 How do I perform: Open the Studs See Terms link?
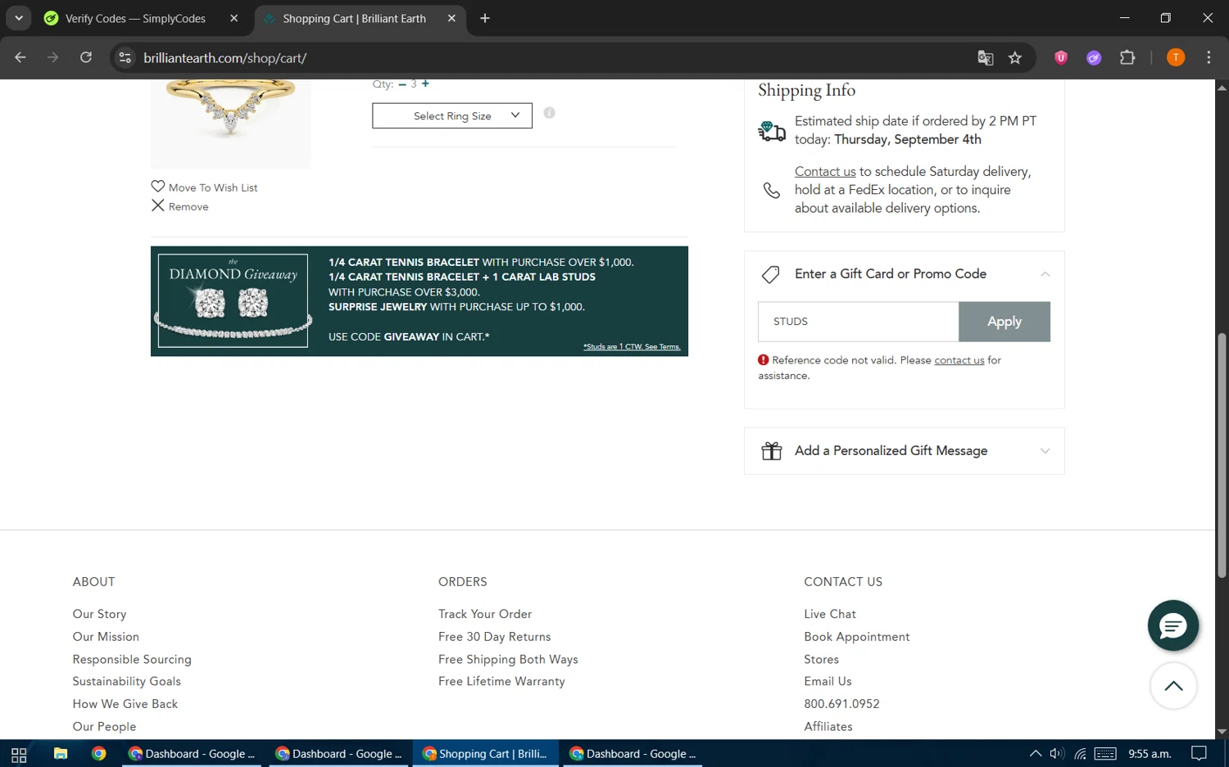pos(632,347)
